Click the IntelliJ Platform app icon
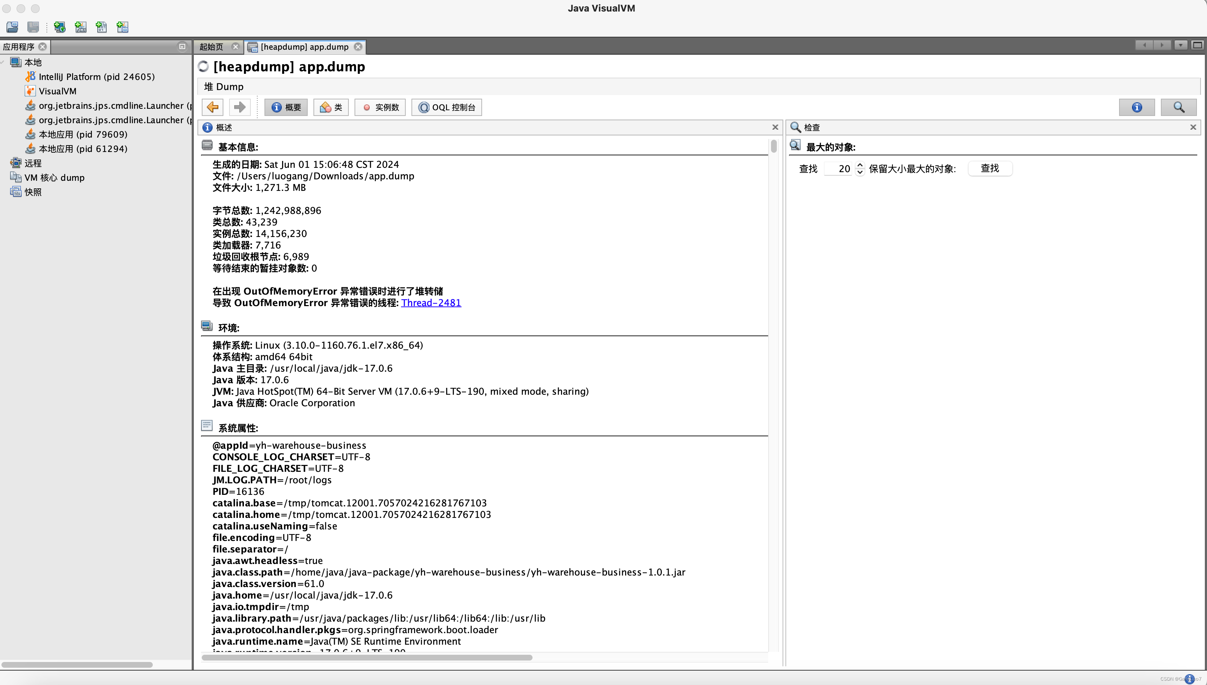Viewport: 1207px width, 685px height. pos(31,76)
